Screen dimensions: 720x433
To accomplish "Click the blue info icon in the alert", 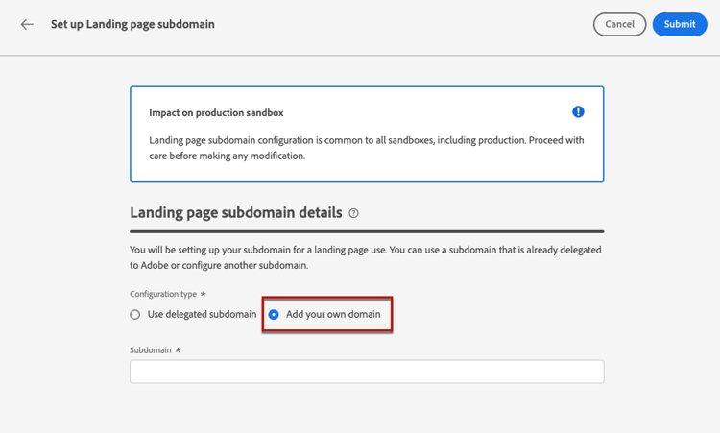I will 578,112.
